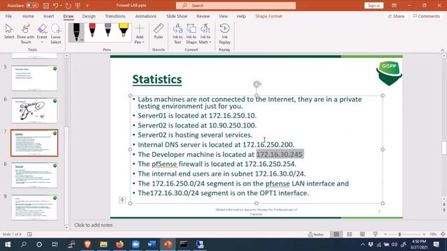Select slide 5 thumbnail
This screenshot has width=447, height=251.
tap(34, 78)
